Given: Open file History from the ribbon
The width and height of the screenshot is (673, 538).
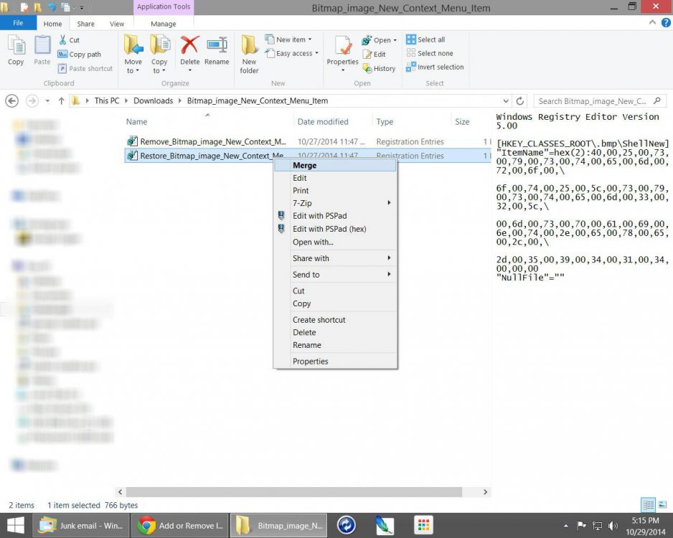Looking at the screenshot, I should pos(379,68).
